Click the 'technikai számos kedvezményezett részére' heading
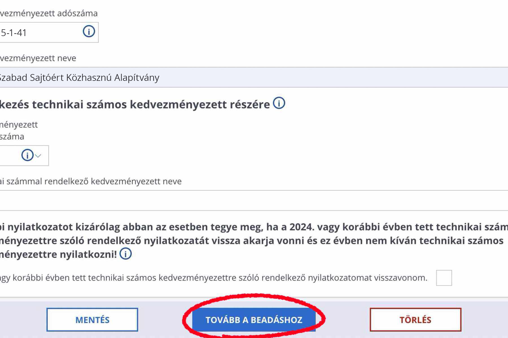The image size is (508, 338). 135,104
